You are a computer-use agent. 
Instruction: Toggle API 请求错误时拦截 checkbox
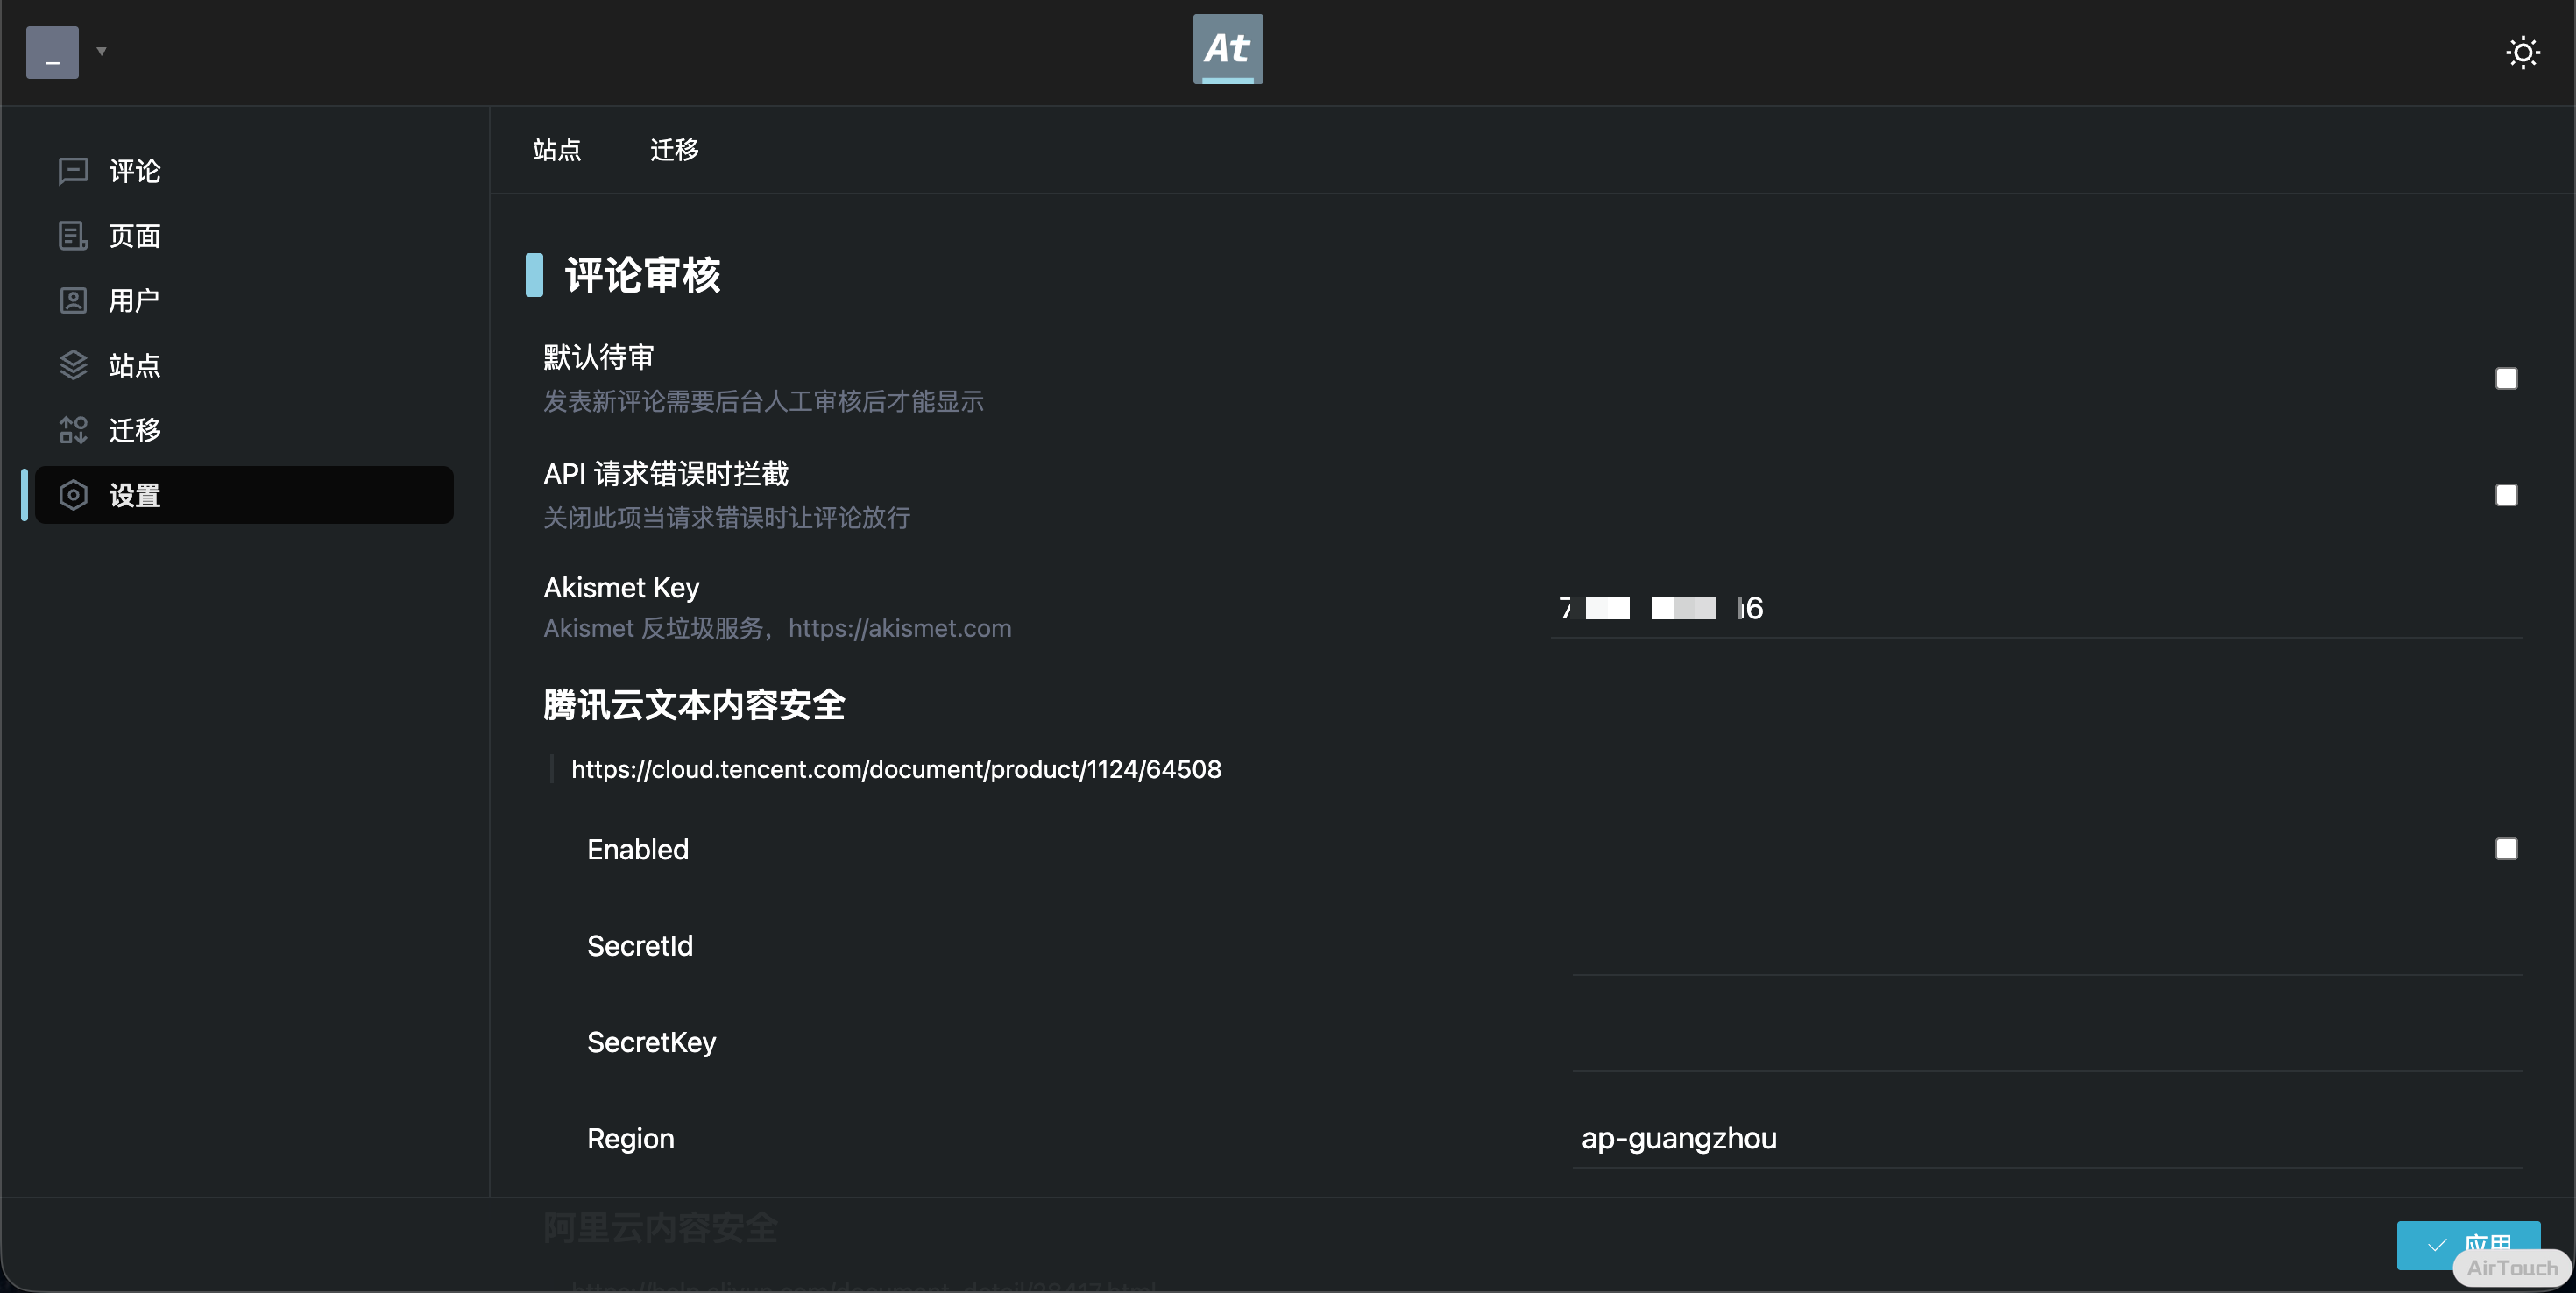(2507, 495)
